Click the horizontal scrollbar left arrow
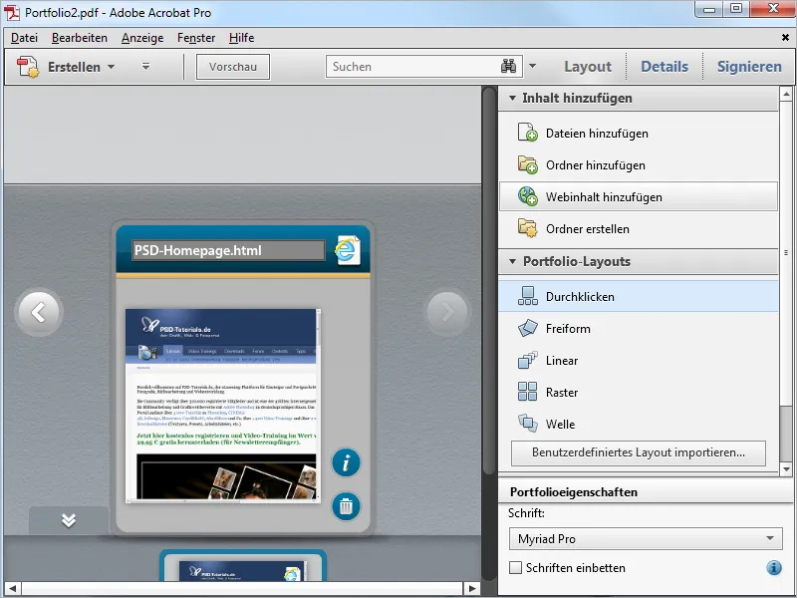797x598 pixels. pyautogui.click(x=13, y=588)
